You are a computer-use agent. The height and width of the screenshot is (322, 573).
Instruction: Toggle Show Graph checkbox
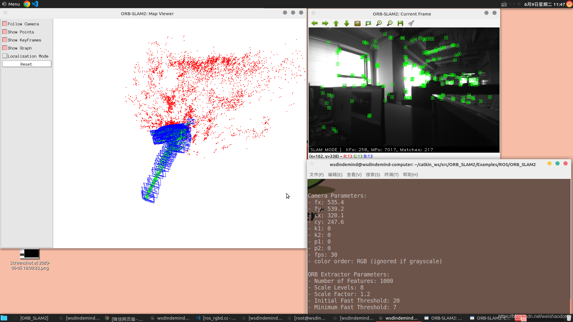(x=5, y=48)
